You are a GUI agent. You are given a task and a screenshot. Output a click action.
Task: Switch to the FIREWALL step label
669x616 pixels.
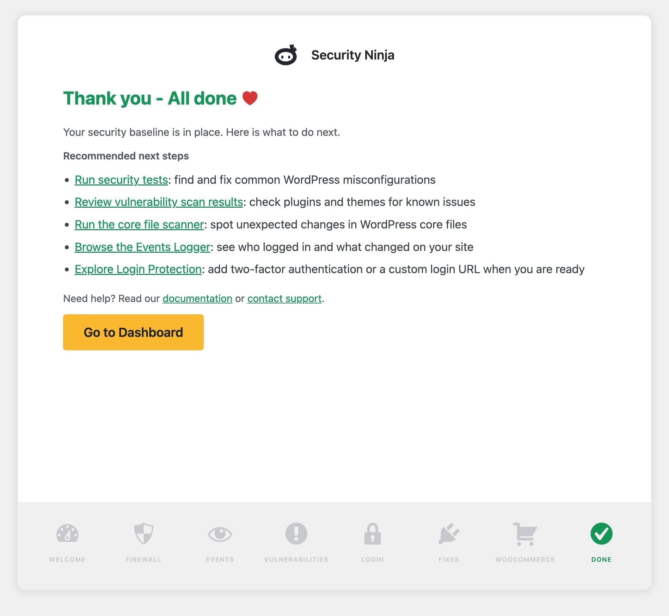point(143,559)
